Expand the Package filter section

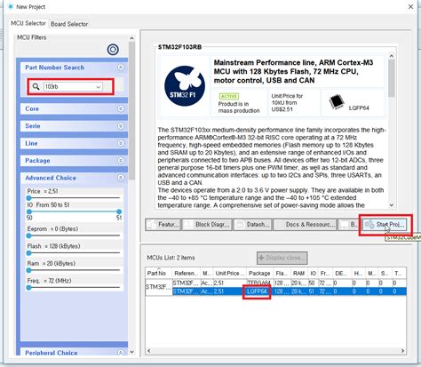(73, 161)
